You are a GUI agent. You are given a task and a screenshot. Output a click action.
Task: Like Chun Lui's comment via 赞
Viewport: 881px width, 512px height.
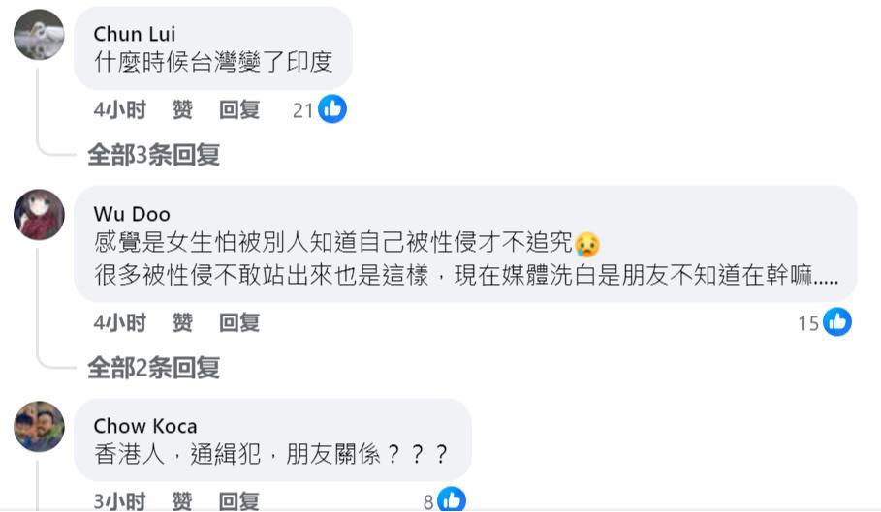tap(182, 110)
